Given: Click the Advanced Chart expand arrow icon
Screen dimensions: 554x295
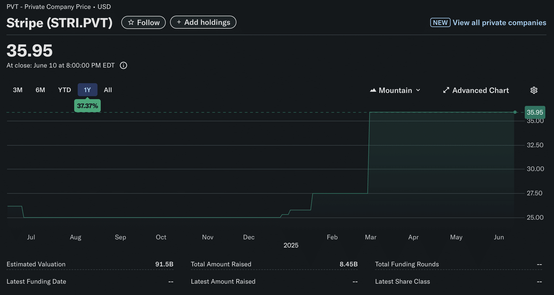Looking at the screenshot, I should tap(446, 90).
